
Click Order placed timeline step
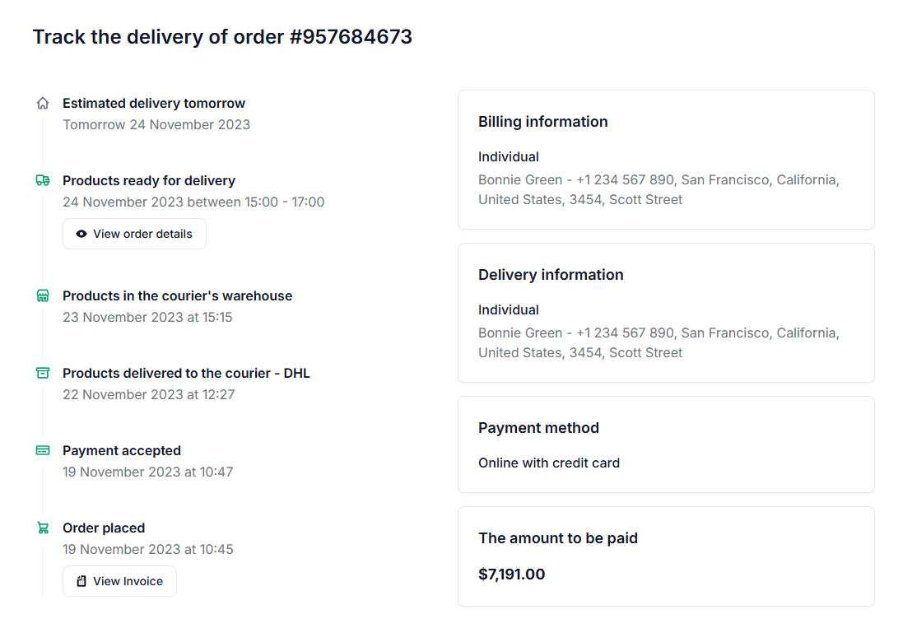point(104,528)
